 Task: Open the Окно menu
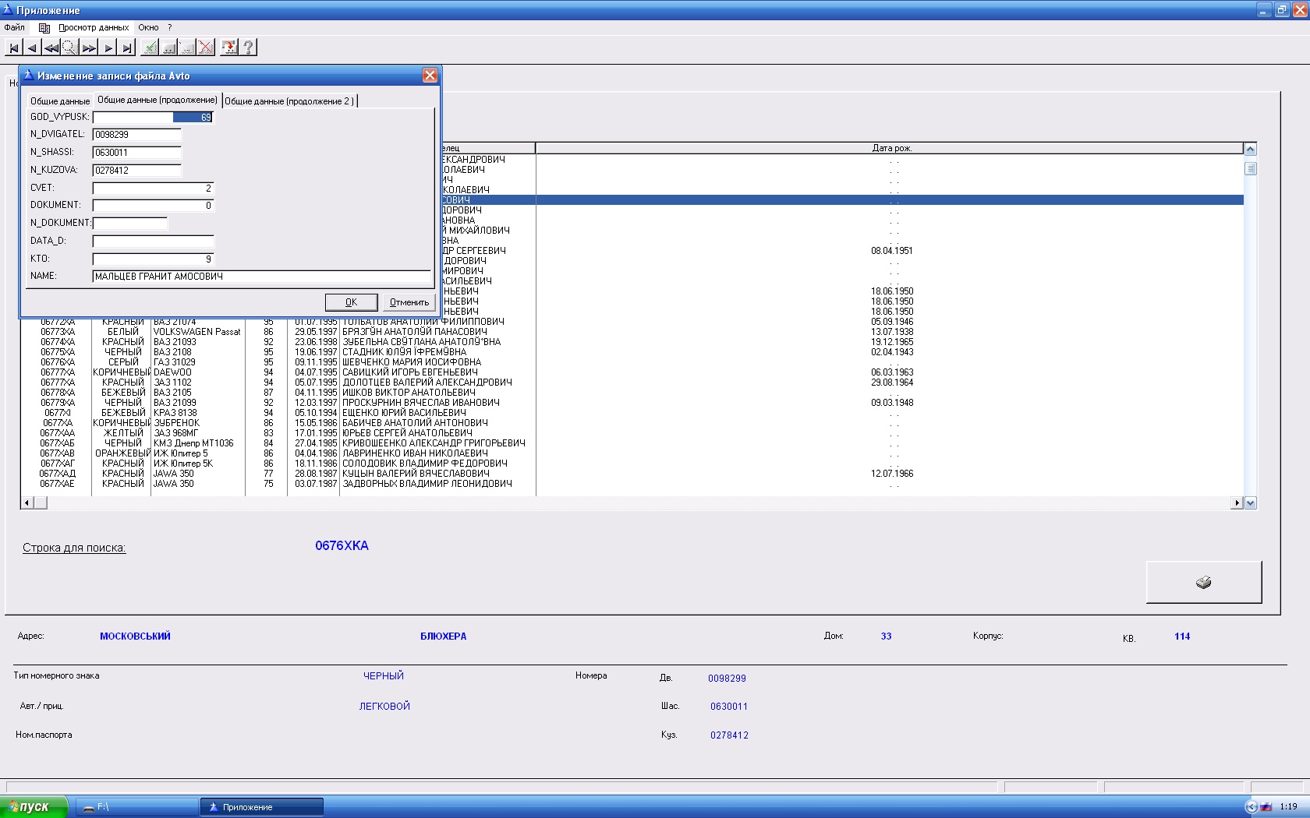point(148,27)
